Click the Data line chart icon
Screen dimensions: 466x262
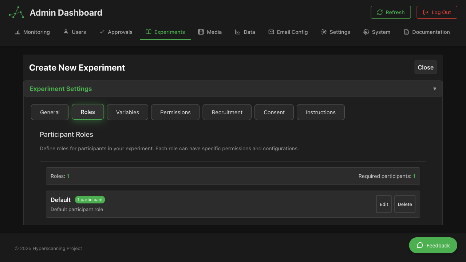click(x=237, y=32)
